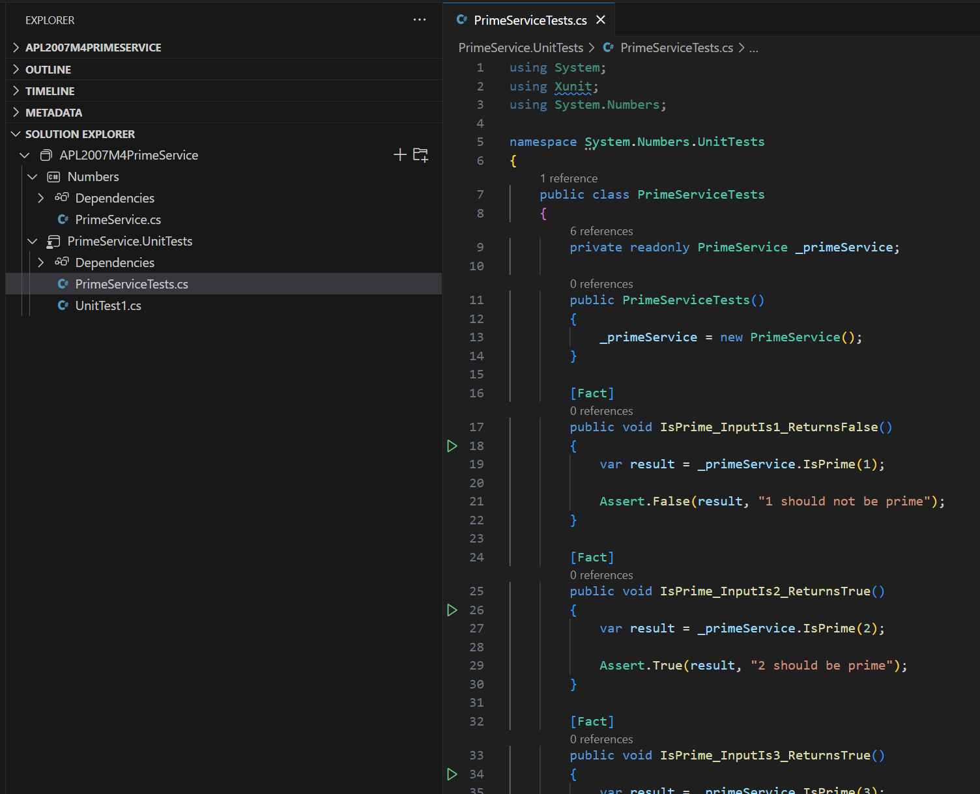Click PrimeService.UnitTests in the breadcrumb bar

(520, 47)
